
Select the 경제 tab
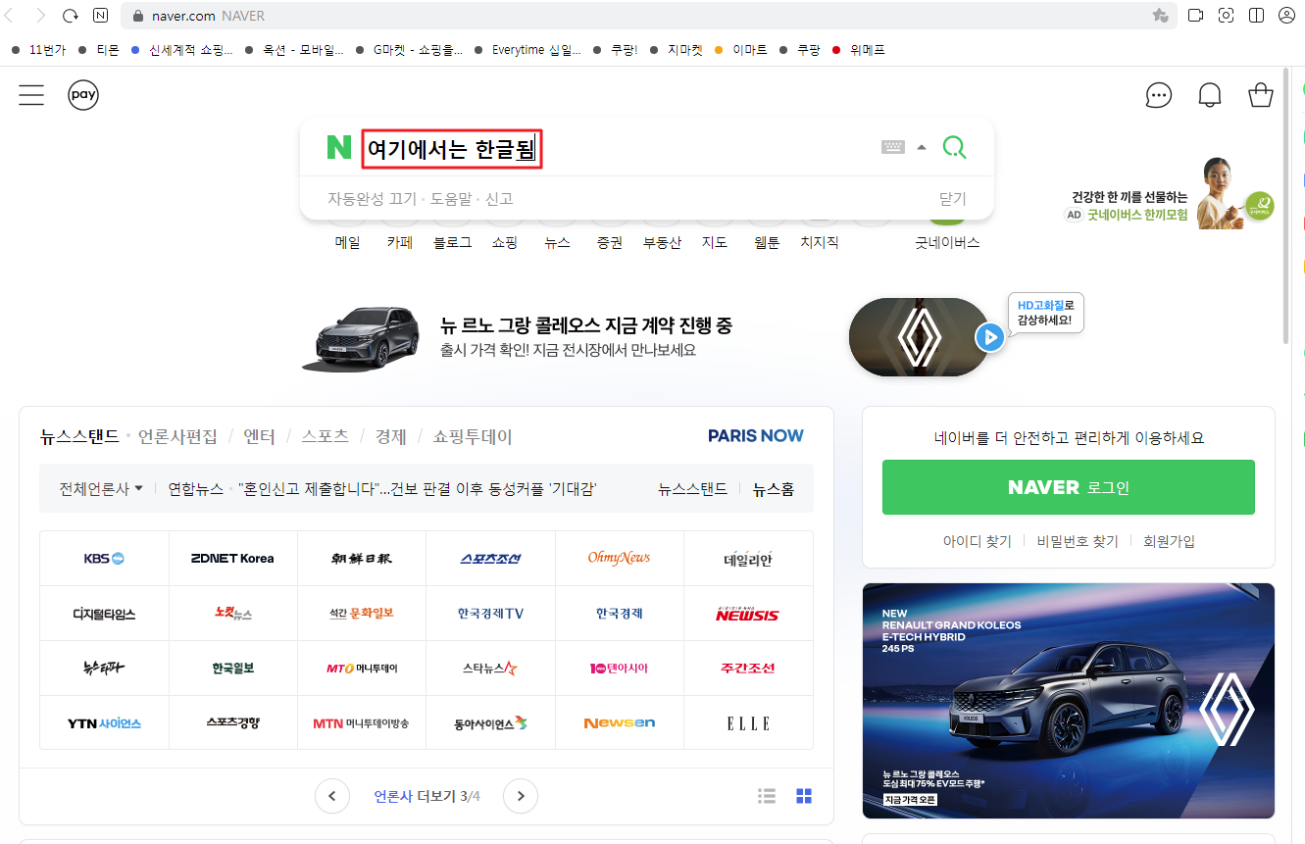tap(390, 436)
